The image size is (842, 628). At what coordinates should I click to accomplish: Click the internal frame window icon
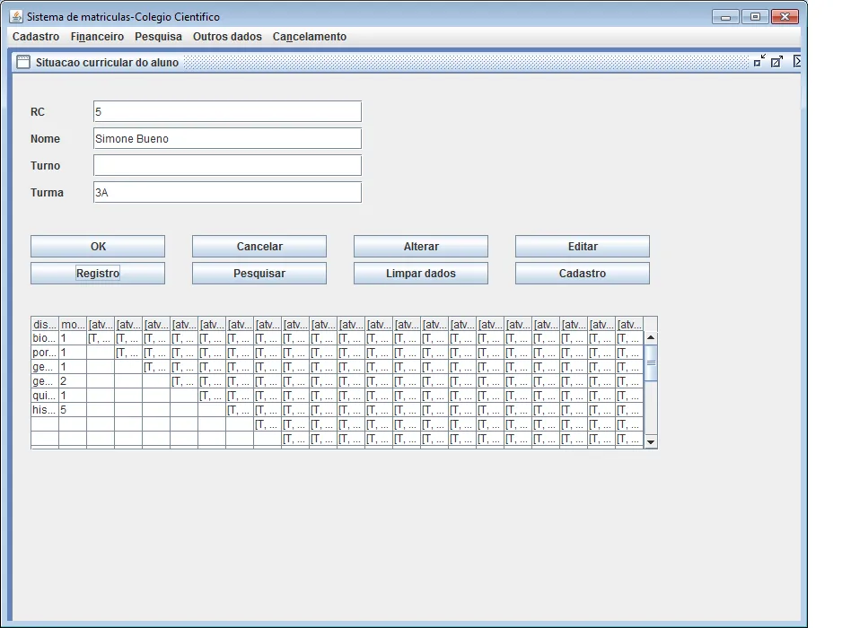click(x=23, y=62)
